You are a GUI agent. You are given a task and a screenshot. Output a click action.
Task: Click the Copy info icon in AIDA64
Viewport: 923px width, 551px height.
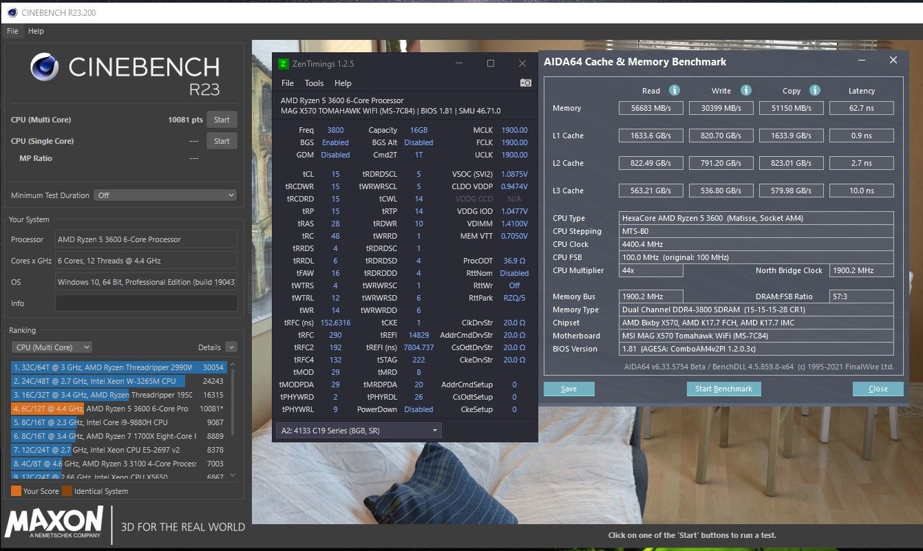pyautogui.click(x=815, y=90)
